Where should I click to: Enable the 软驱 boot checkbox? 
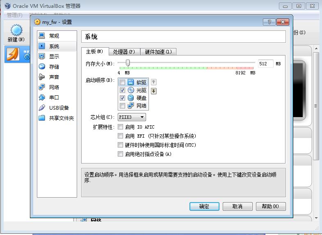click(122, 83)
